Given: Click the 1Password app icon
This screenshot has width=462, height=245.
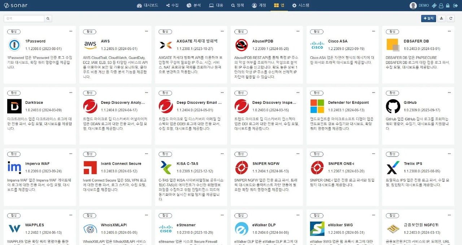Looking at the screenshot, I should 14,45.
